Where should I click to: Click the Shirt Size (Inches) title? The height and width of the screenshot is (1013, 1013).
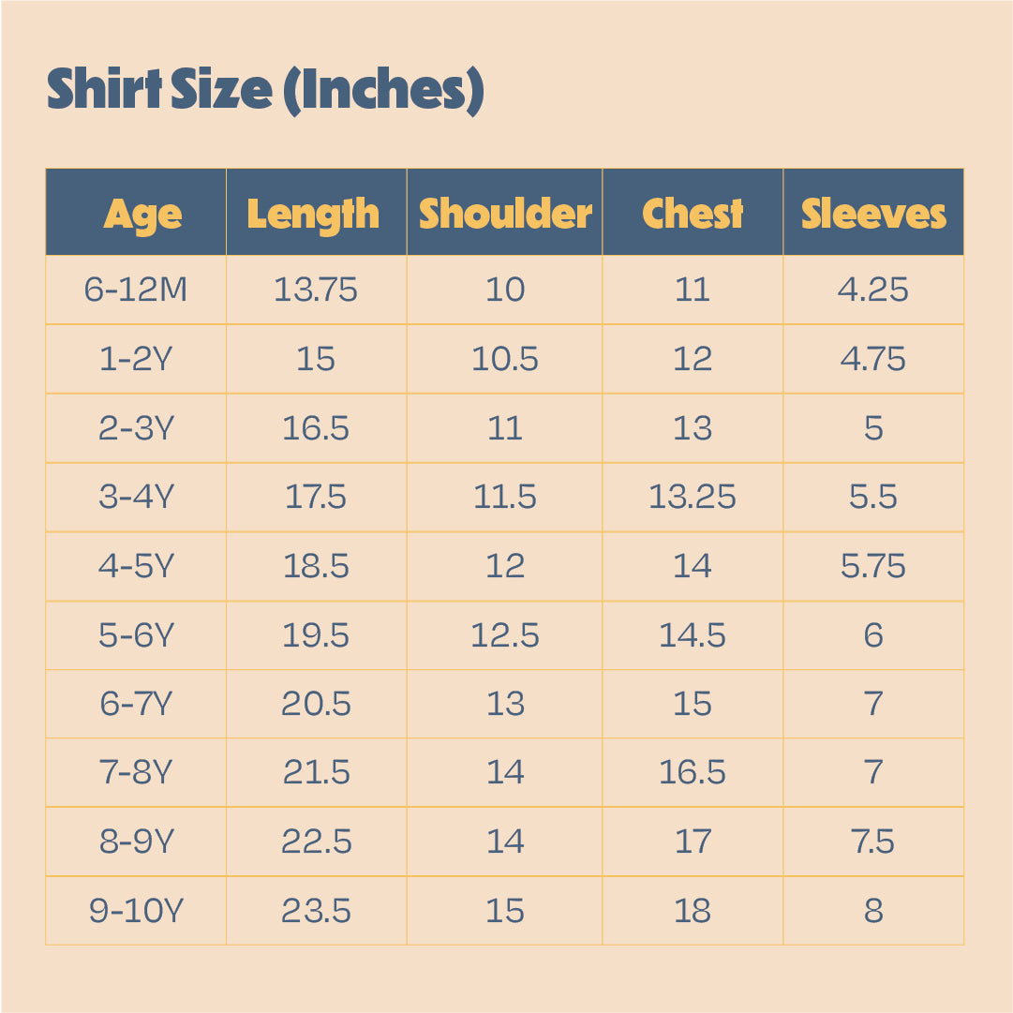265,90
